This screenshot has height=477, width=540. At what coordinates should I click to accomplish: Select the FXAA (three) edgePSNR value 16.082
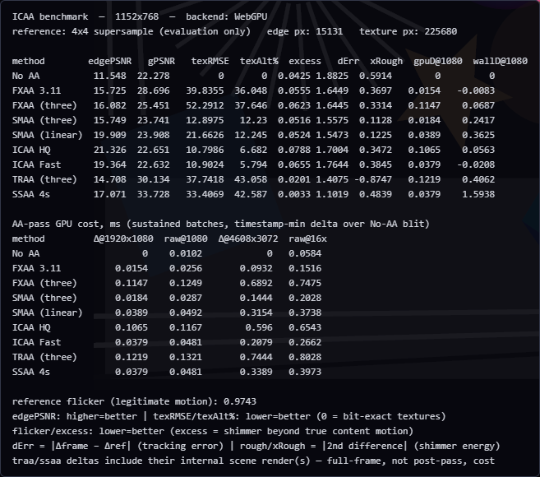(109, 105)
